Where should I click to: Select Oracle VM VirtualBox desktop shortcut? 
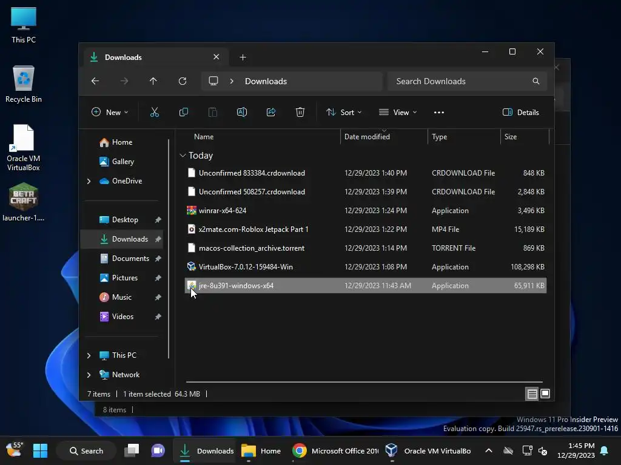coord(24,148)
